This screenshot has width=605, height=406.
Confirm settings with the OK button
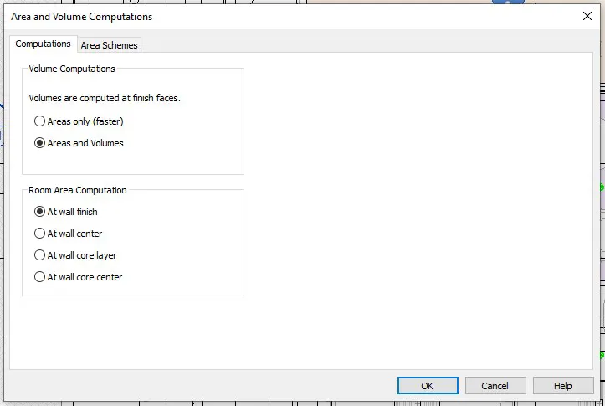tap(428, 386)
